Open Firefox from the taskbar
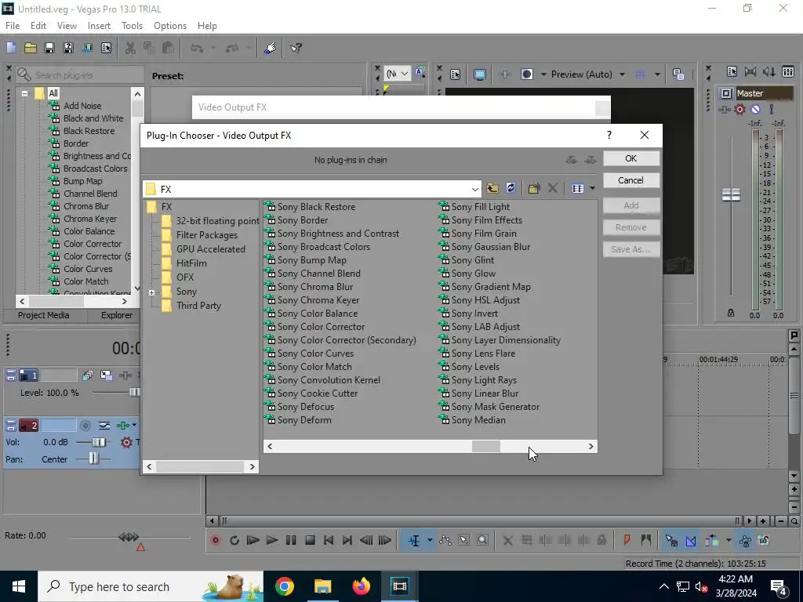 pyautogui.click(x=361, y=586)
